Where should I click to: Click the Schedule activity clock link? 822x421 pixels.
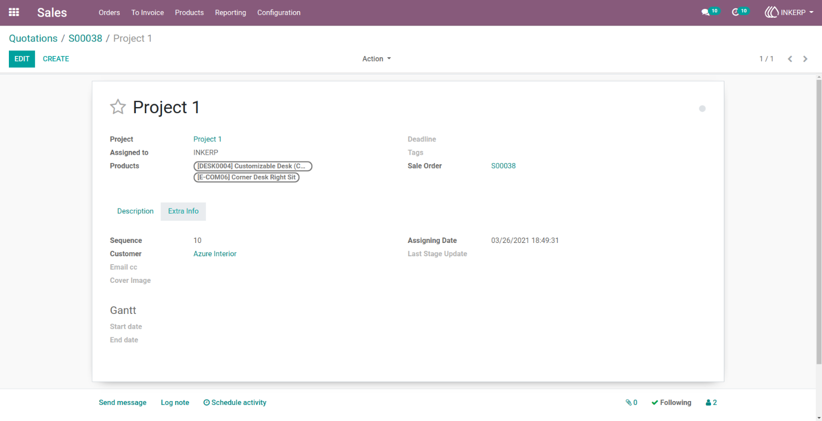[235, 403]
